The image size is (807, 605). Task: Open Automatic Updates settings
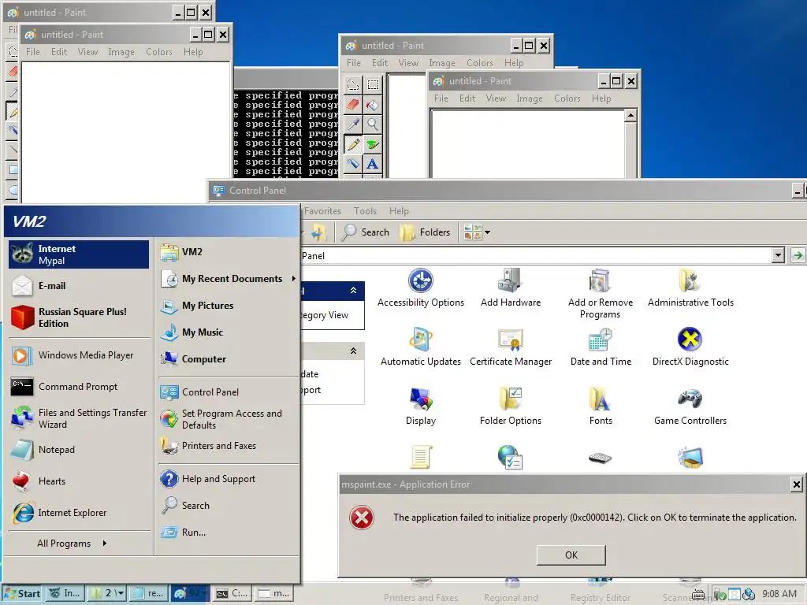pyautogui.click(x=421, y=347)
